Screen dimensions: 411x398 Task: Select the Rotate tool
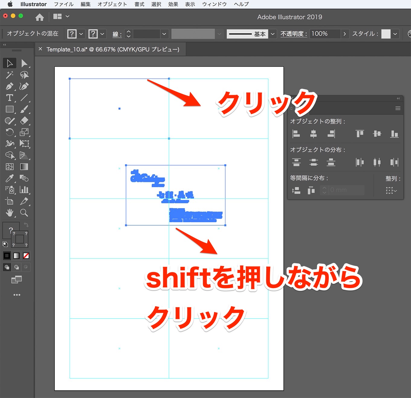coord(10,132)
